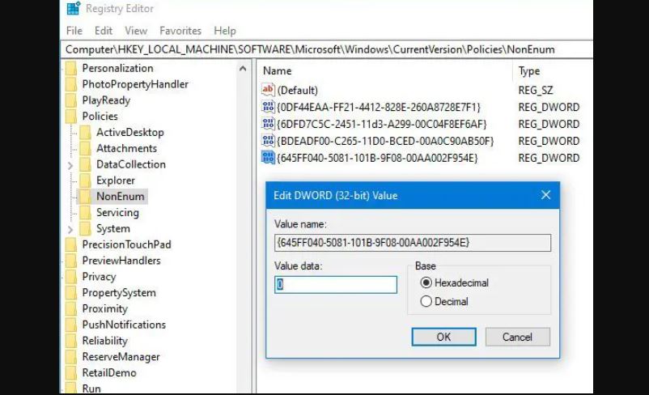Click the Explorer key label in tree
Screen dimensions: 649x395
point(116,181)
